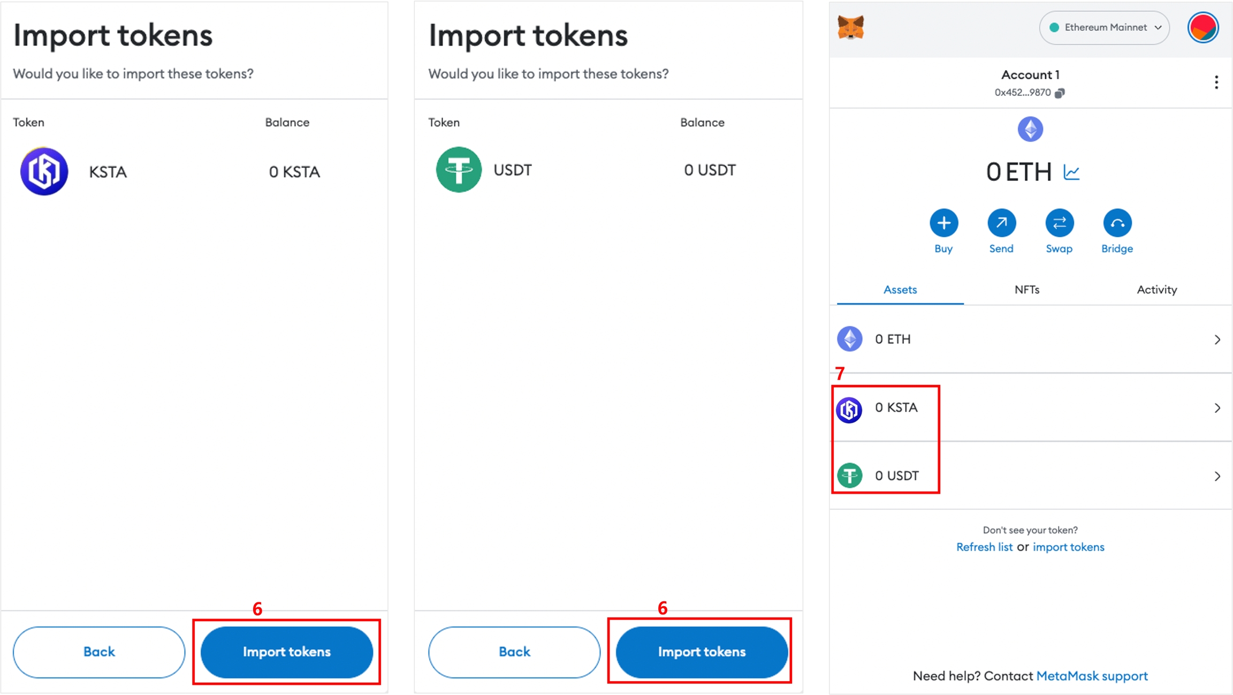
Task: Click the USDT token logo in import dialog
Action: click(x=459, y=170)
